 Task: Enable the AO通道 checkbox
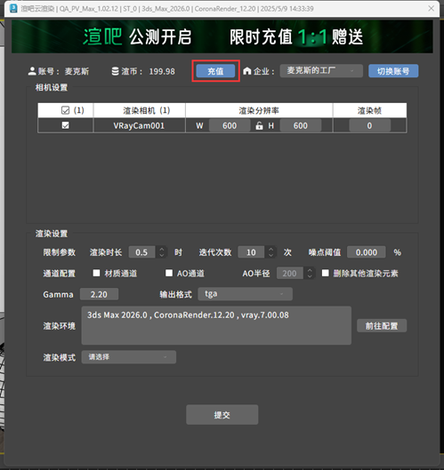point(169,273)
